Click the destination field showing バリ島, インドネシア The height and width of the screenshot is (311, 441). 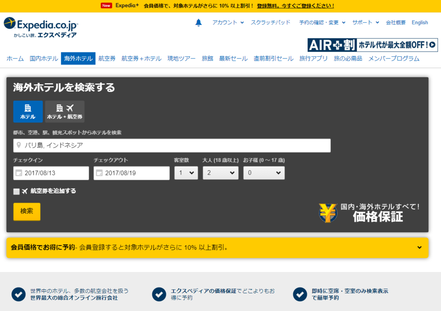[172, 145]
